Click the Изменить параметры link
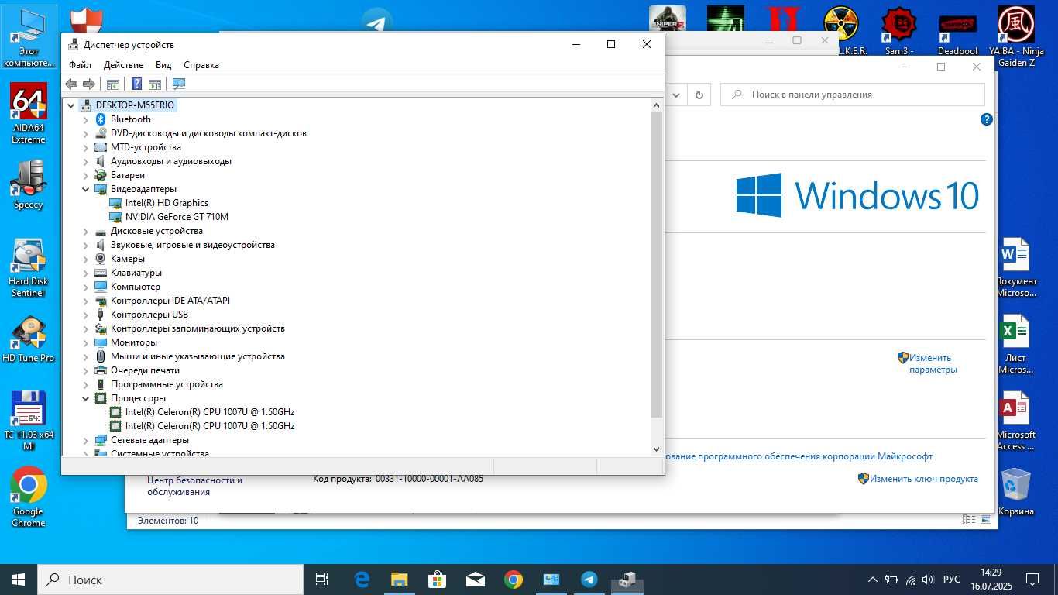 coord(933,363)
